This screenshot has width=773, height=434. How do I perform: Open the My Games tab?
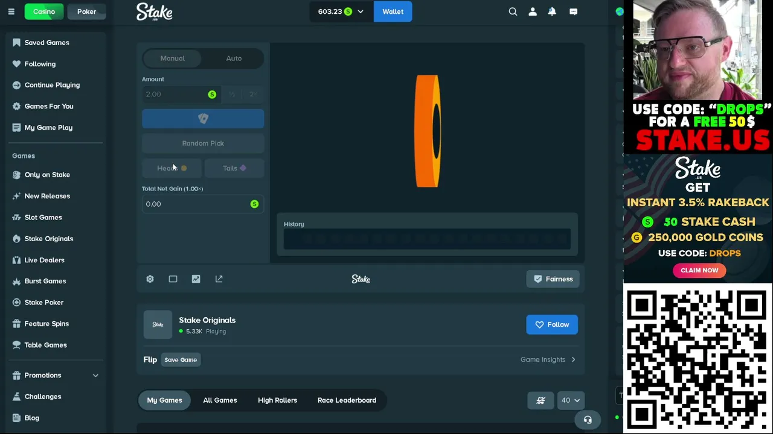coord(164,400)
